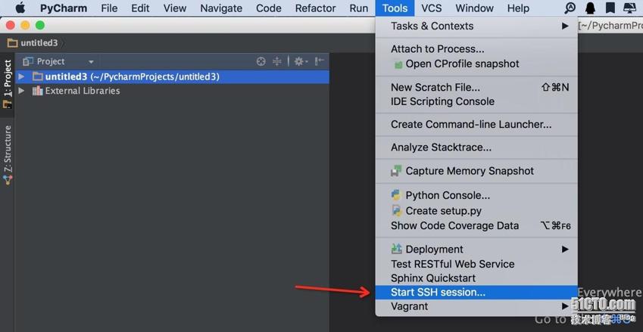Choose Python Console...
643x332 pixels.
(x=476, y=196)
